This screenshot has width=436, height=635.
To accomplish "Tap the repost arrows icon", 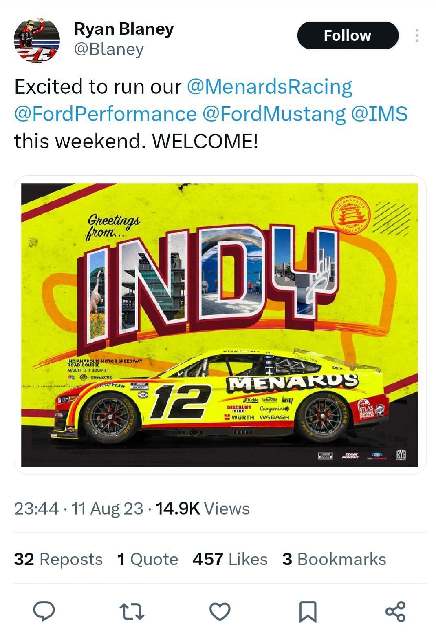I will click(x=132, y=612).
